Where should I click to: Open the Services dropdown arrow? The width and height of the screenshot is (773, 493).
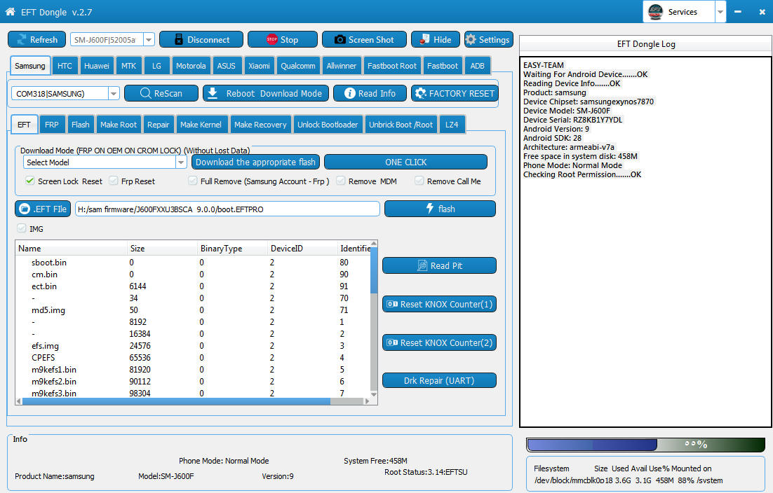(x=720, y=12)
